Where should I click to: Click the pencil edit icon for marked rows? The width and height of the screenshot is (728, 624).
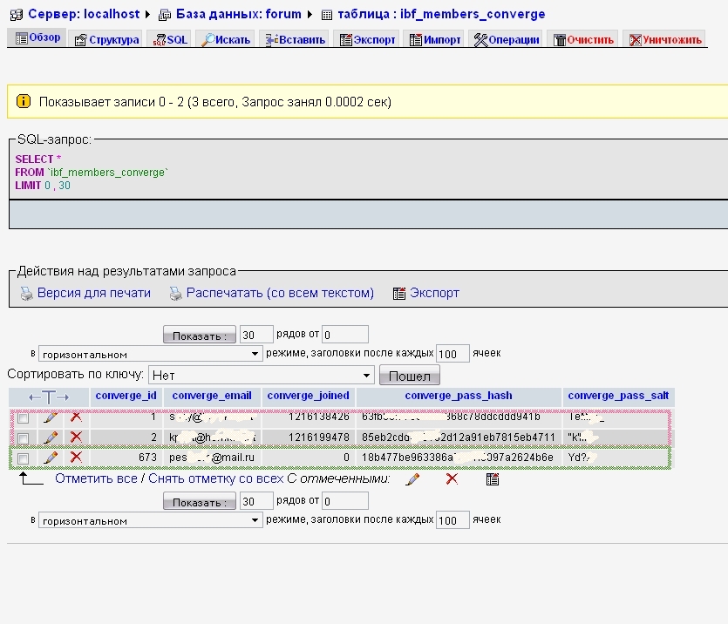412,479
